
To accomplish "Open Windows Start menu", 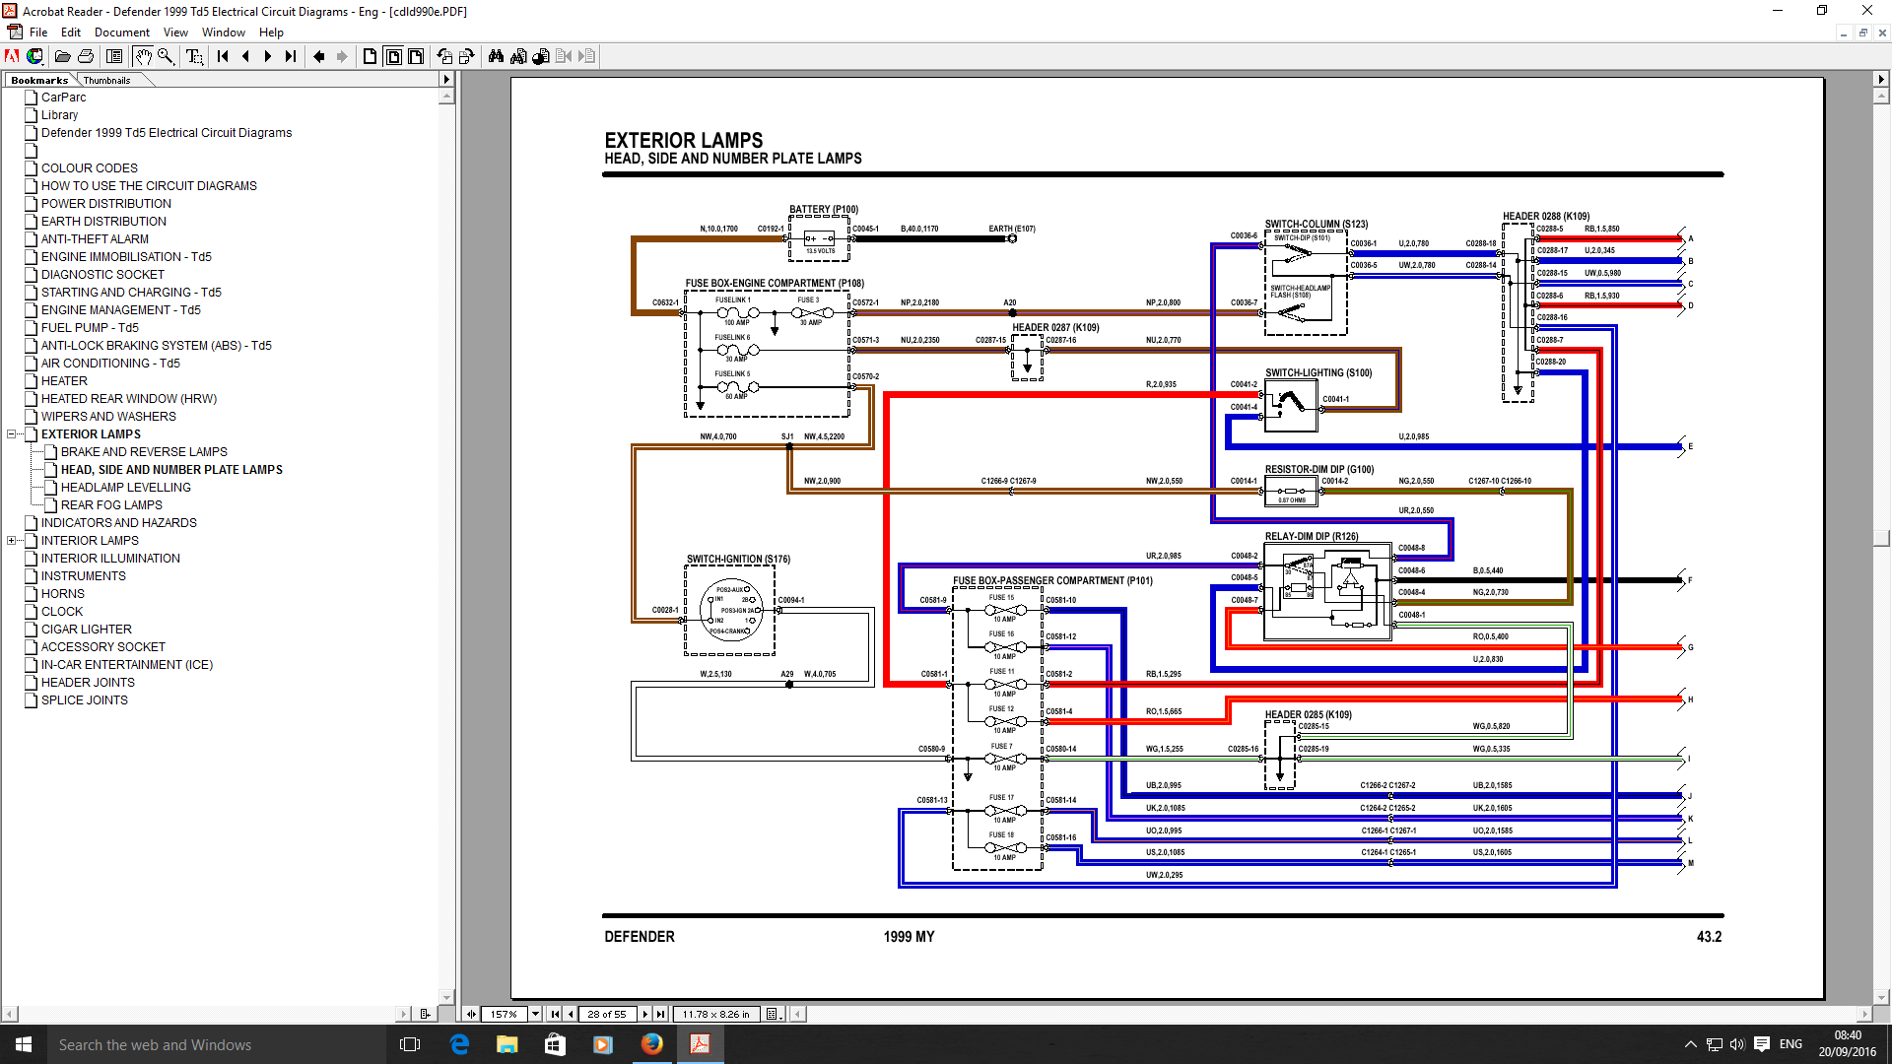I will coord(24,1044).
